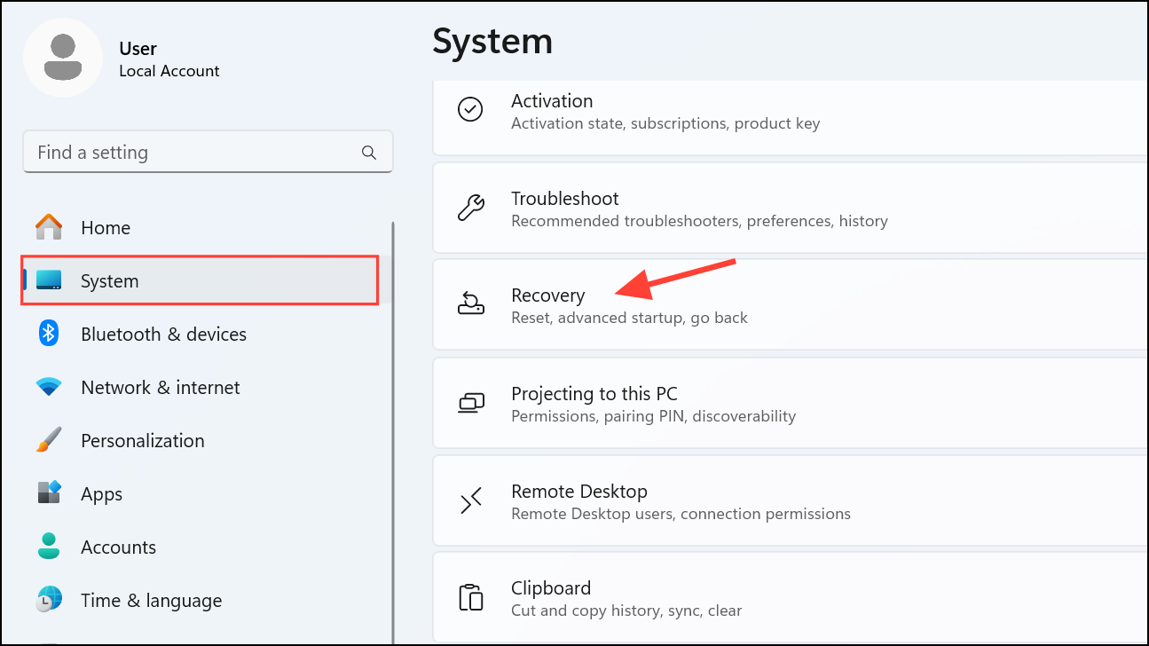Open the Troubleshoot settings page
This screenshot has height=646, width=1149.
[564, 199]
